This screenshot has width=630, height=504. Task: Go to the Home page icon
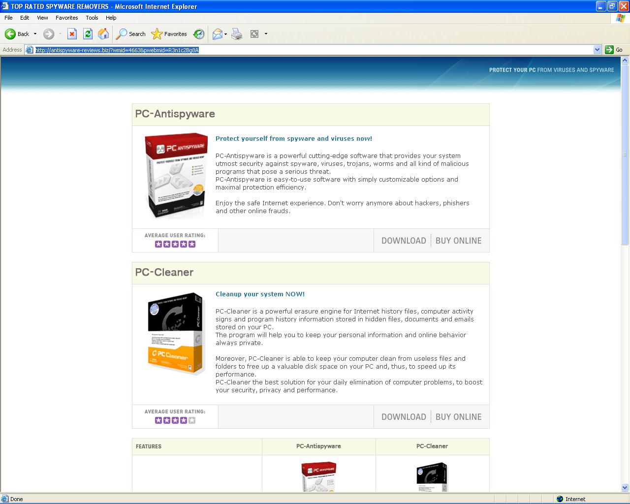point(103,34)
